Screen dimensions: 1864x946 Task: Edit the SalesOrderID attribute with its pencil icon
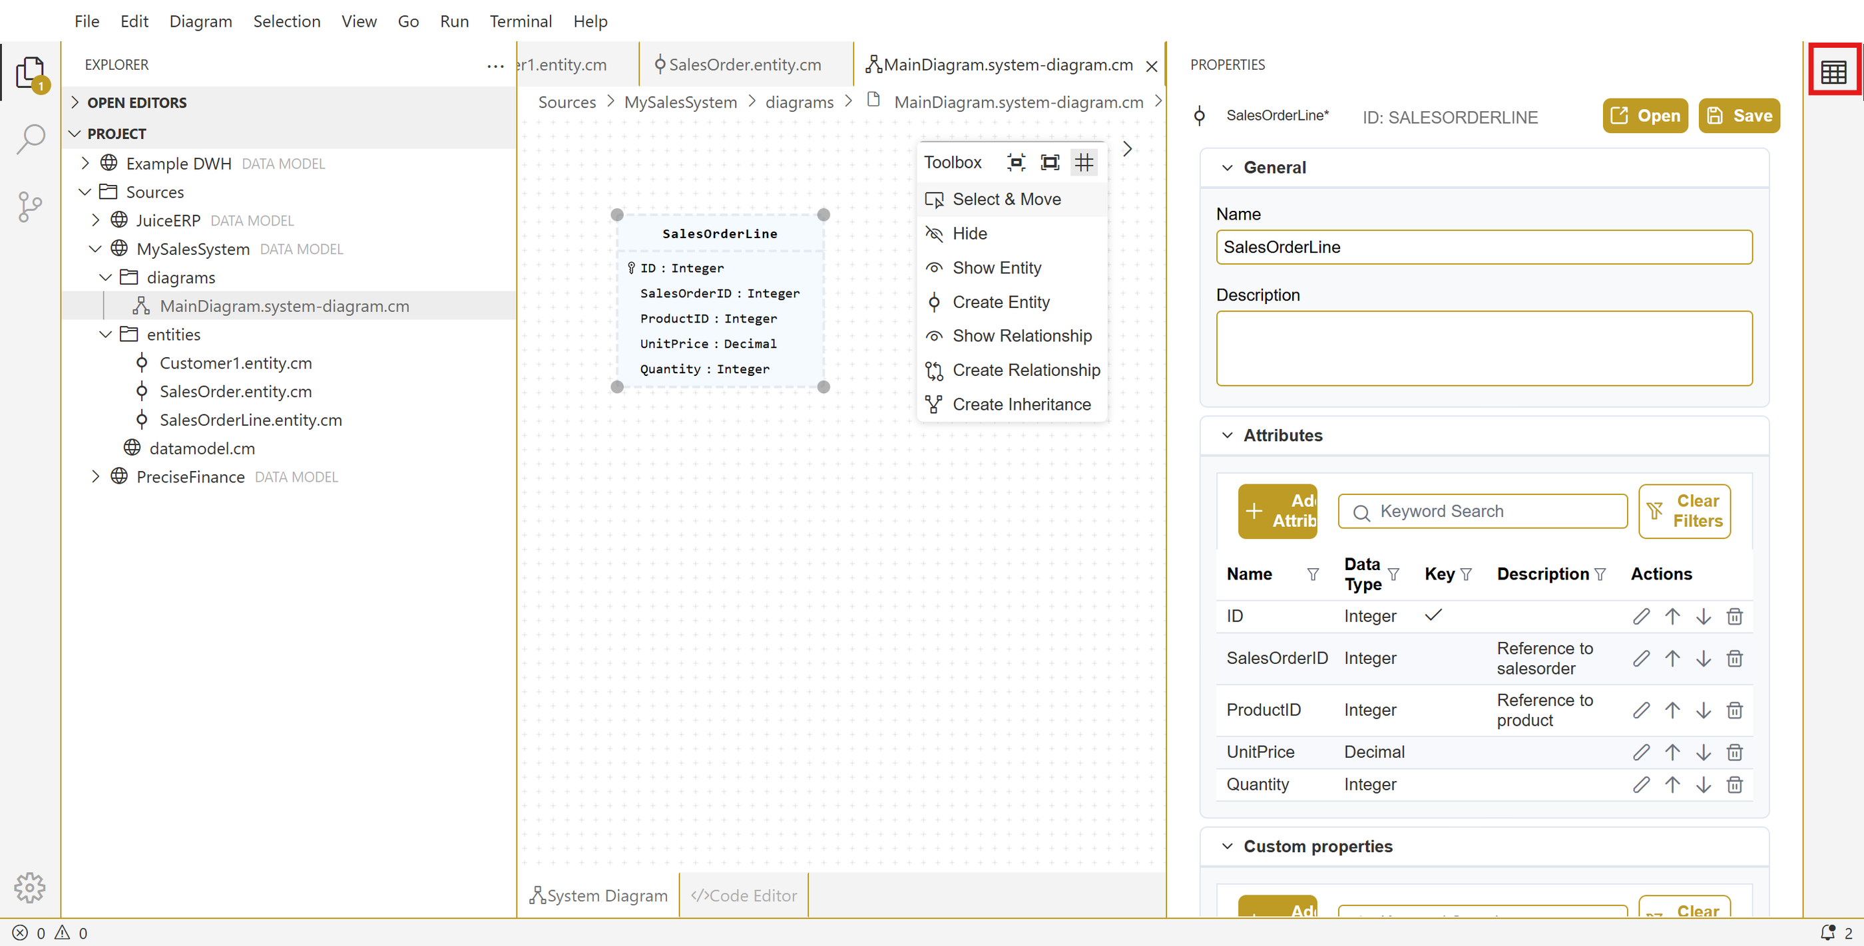coord(1640,658)
